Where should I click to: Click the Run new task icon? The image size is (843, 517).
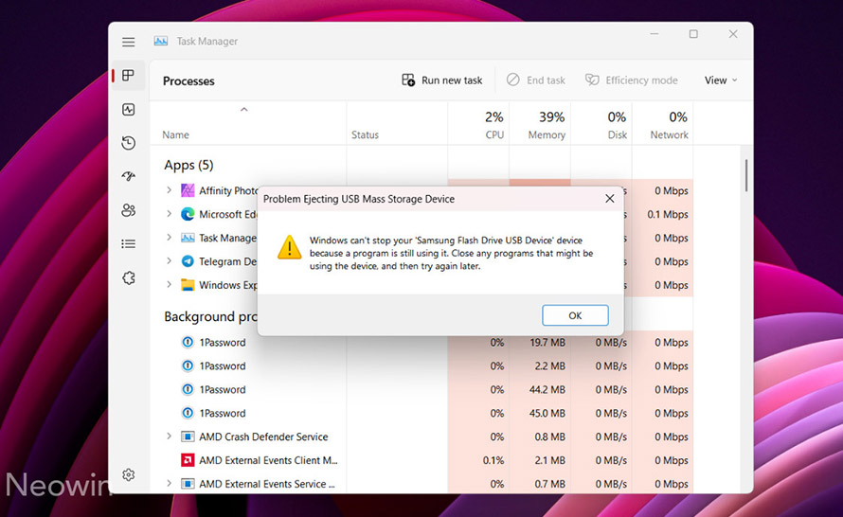point(408,80)
